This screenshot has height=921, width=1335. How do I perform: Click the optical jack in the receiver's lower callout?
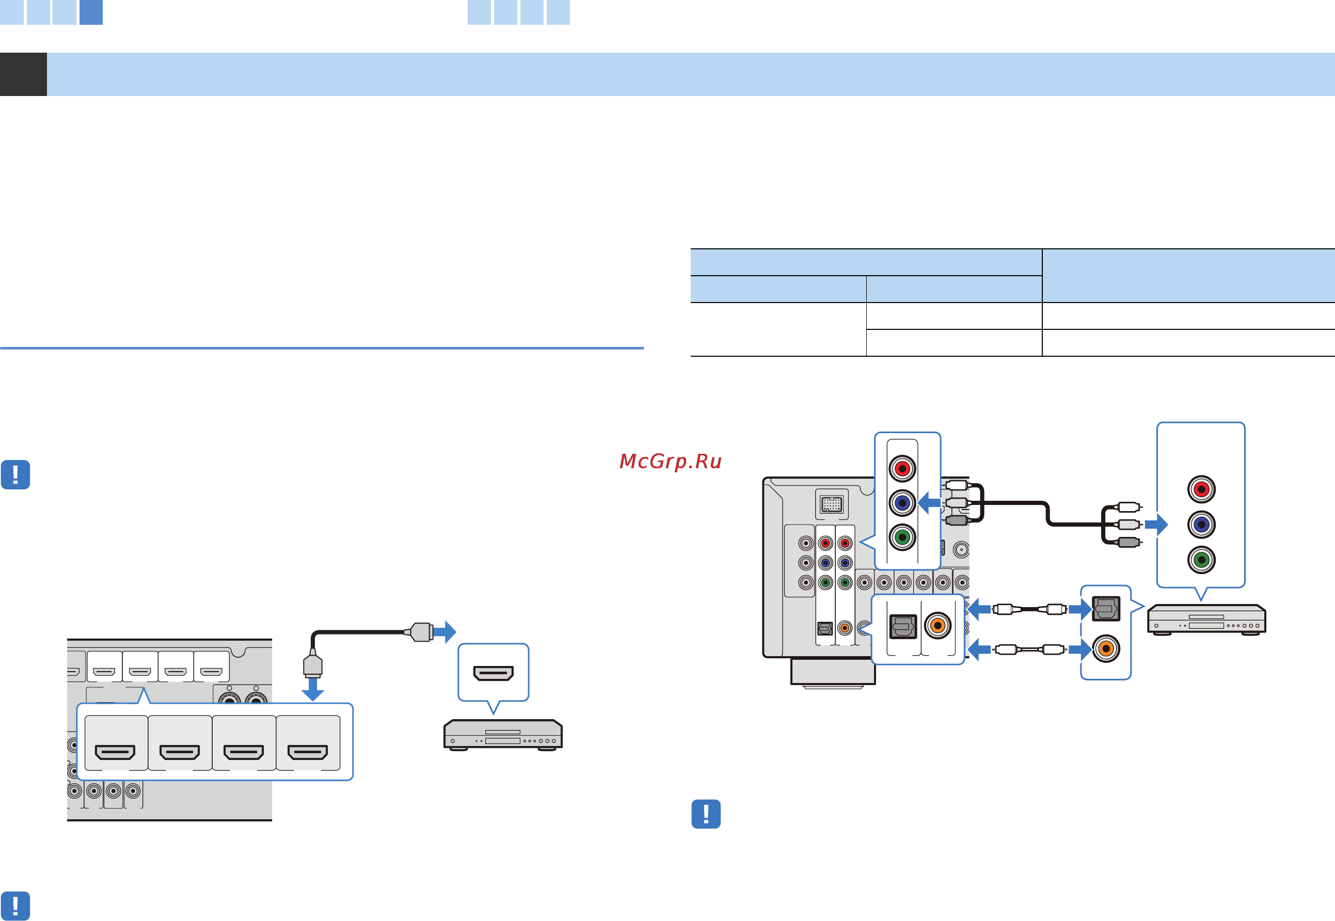pyautogui.click(x=903, y=626)
